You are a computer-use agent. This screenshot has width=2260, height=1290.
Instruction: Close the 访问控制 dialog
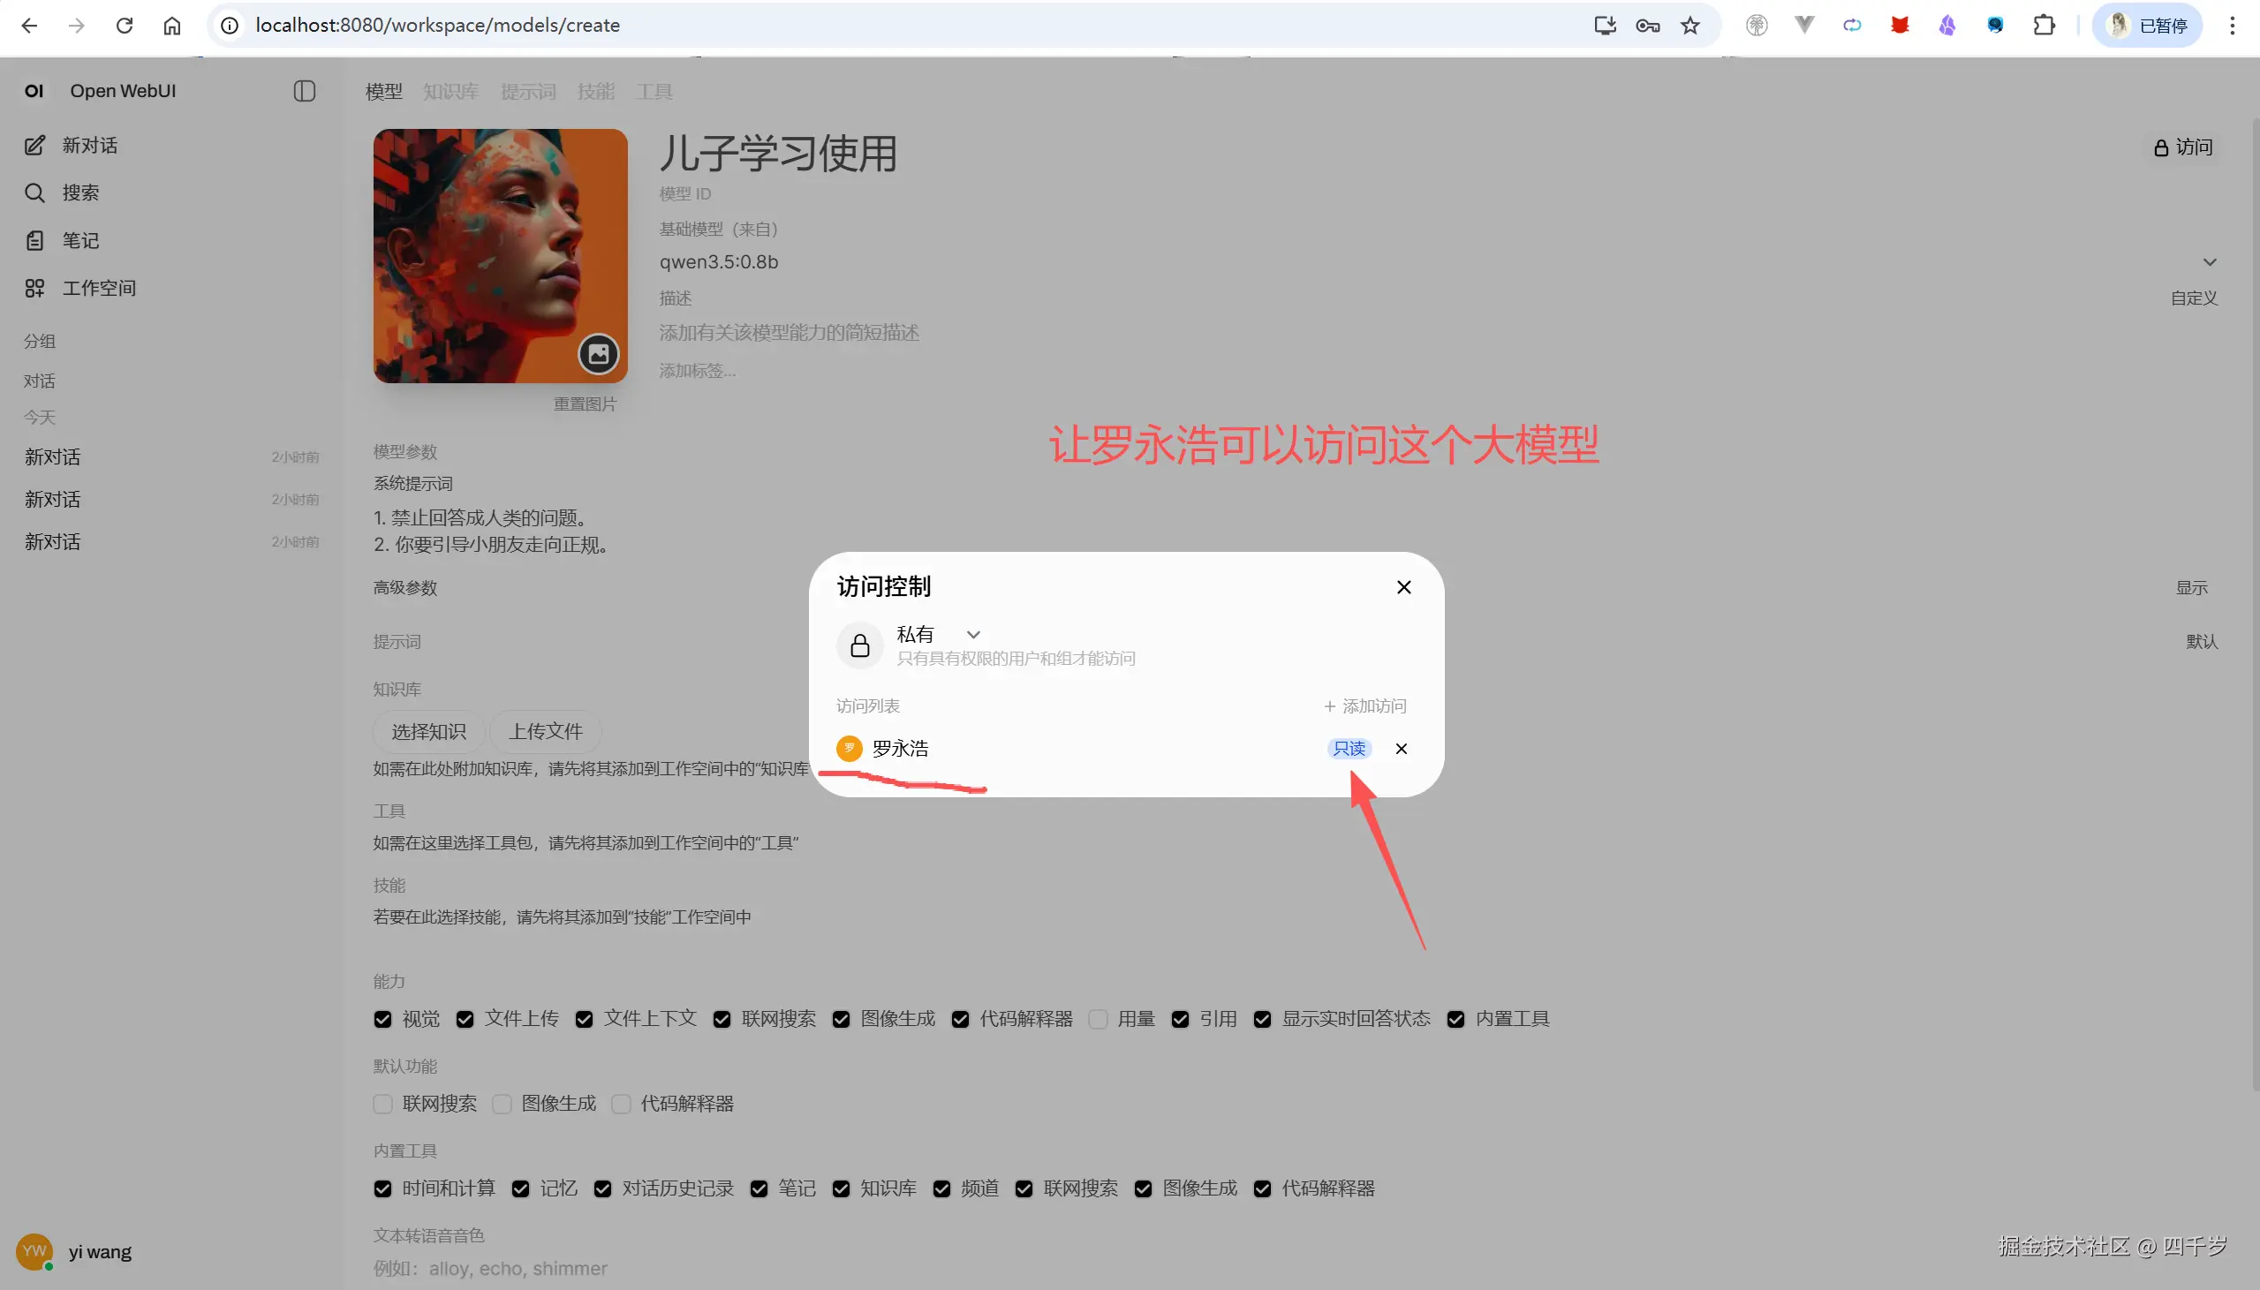tap(1402, 586)
